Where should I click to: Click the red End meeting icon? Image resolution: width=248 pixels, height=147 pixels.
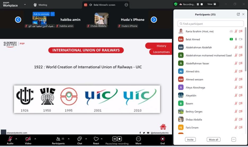pyautogui.click(x=162, y=139)
